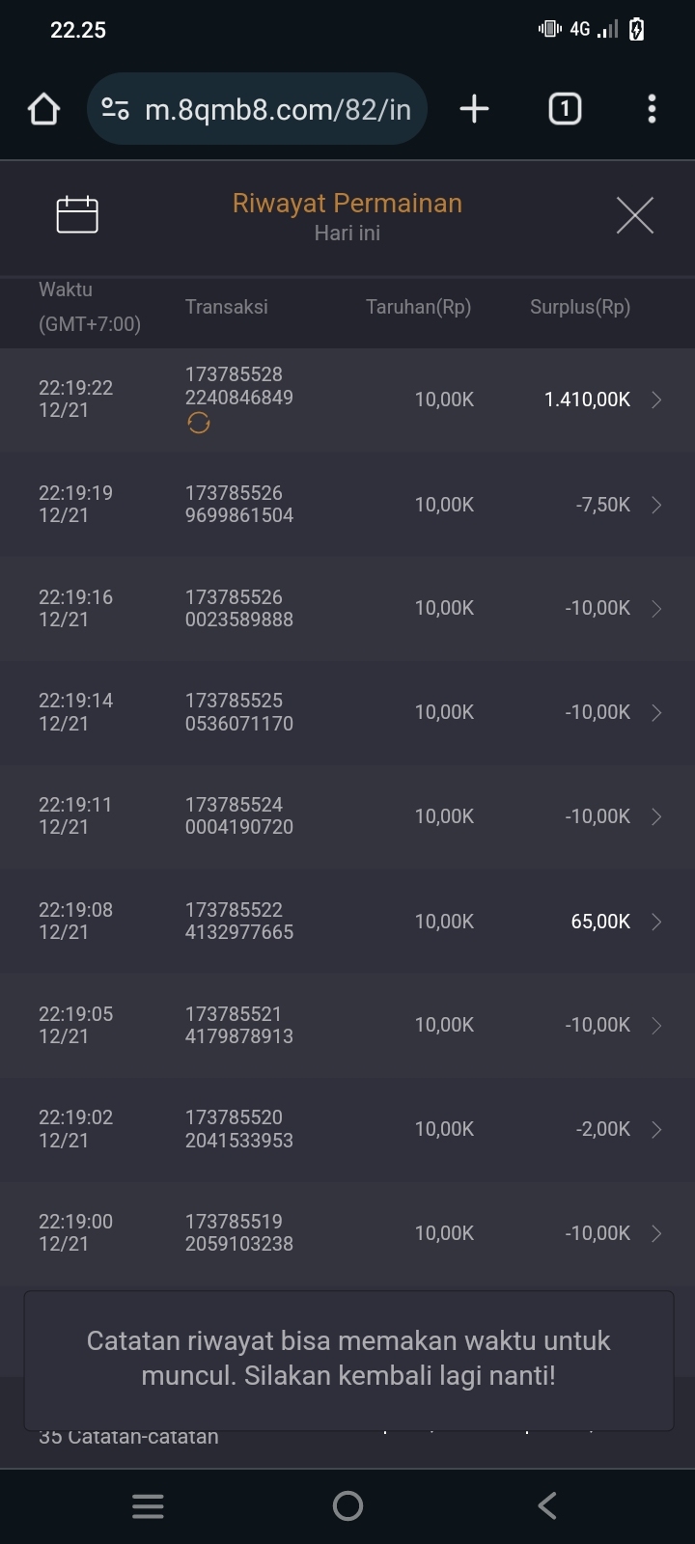Close the Riwayat Permainan panel
Image resolution: width=695 pixels, height=1544 pixels.
634,214
